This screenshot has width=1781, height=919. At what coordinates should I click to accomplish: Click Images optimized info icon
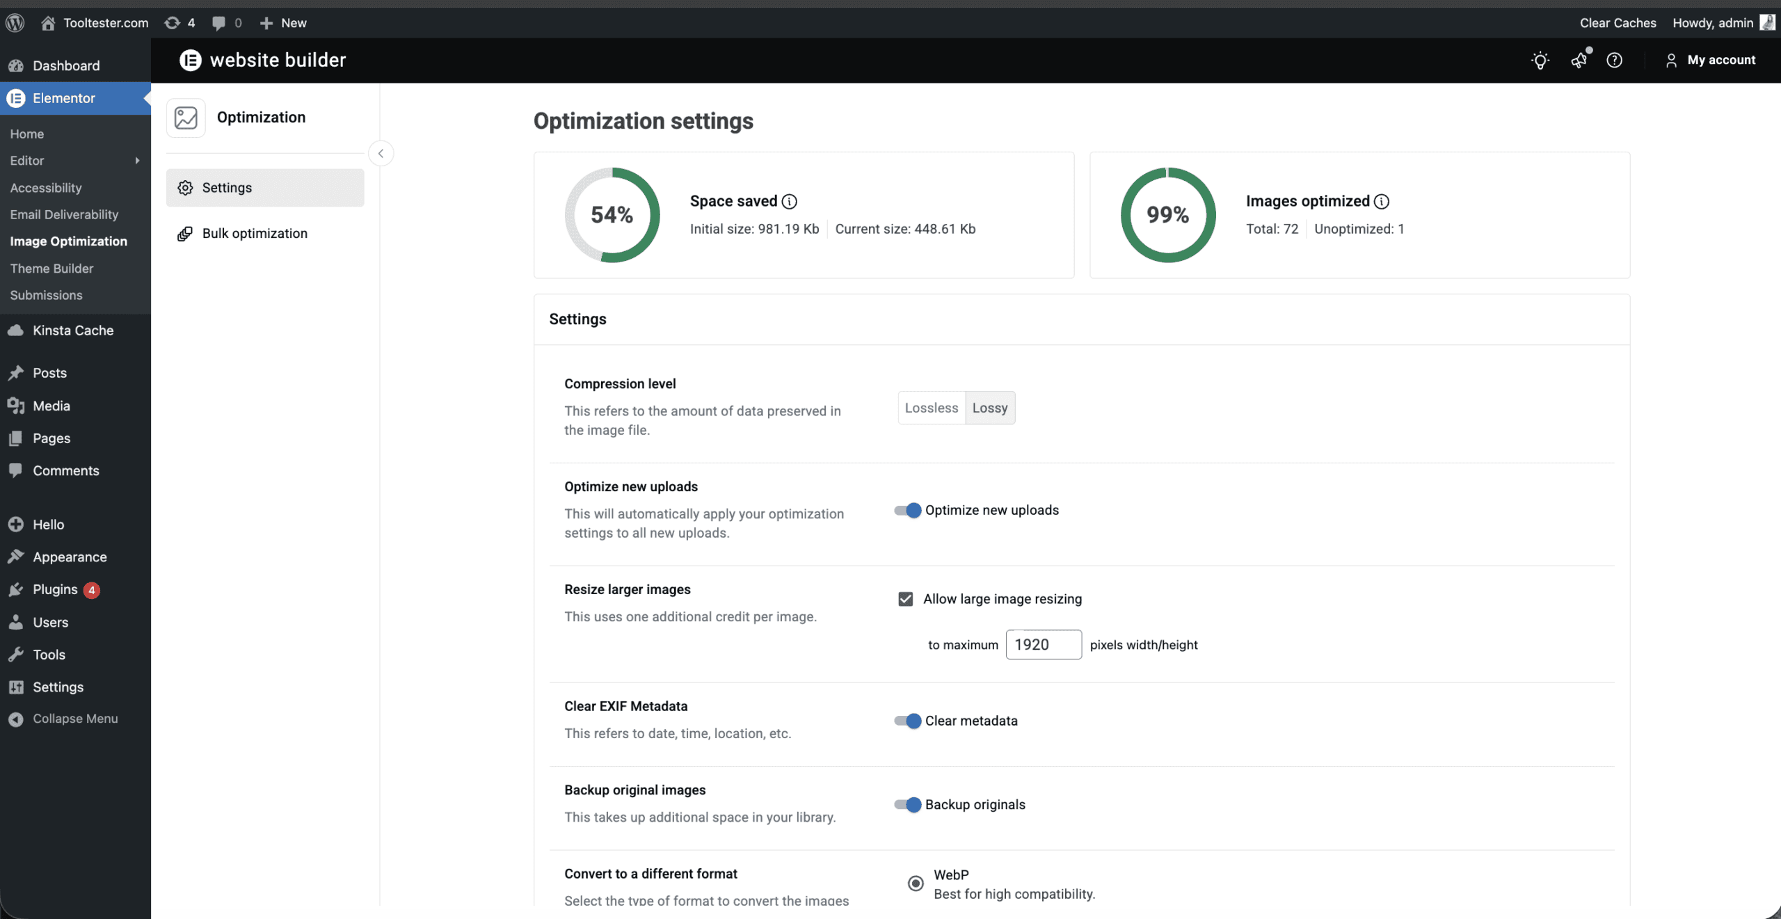point(1382,202)
